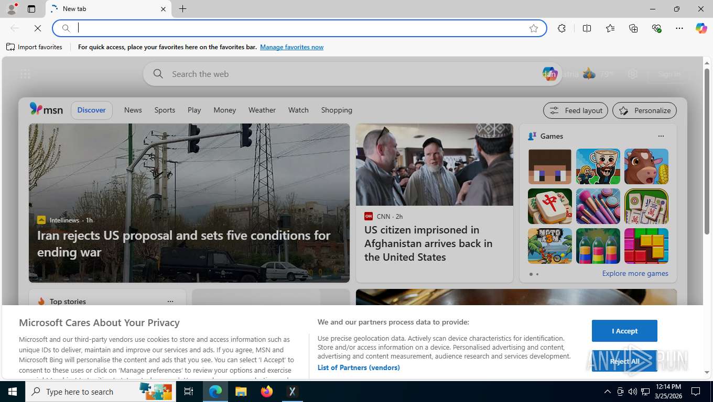Open Task View on taskbar
713x402 pixels.
(x=189, y=392)
